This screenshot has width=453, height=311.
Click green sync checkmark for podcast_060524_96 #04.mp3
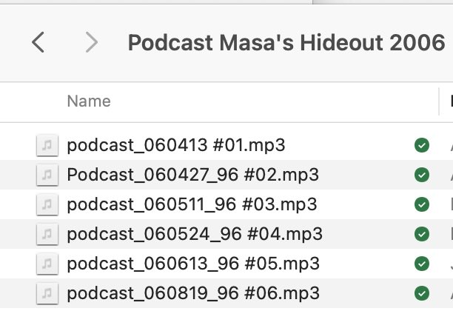point(422,234)
